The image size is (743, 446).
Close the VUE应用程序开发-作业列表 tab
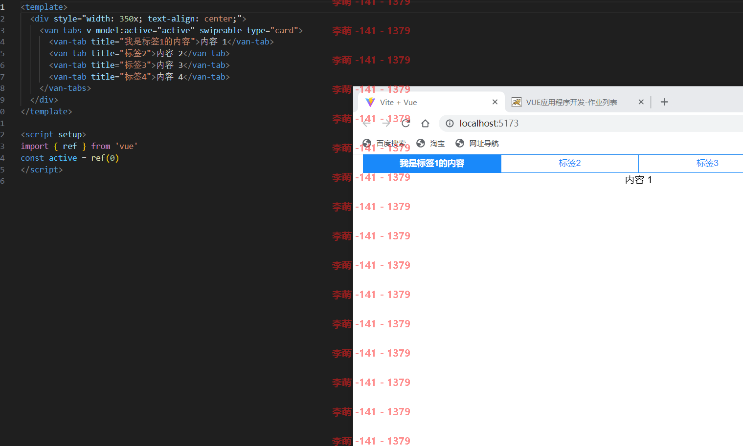coord(641,102)
